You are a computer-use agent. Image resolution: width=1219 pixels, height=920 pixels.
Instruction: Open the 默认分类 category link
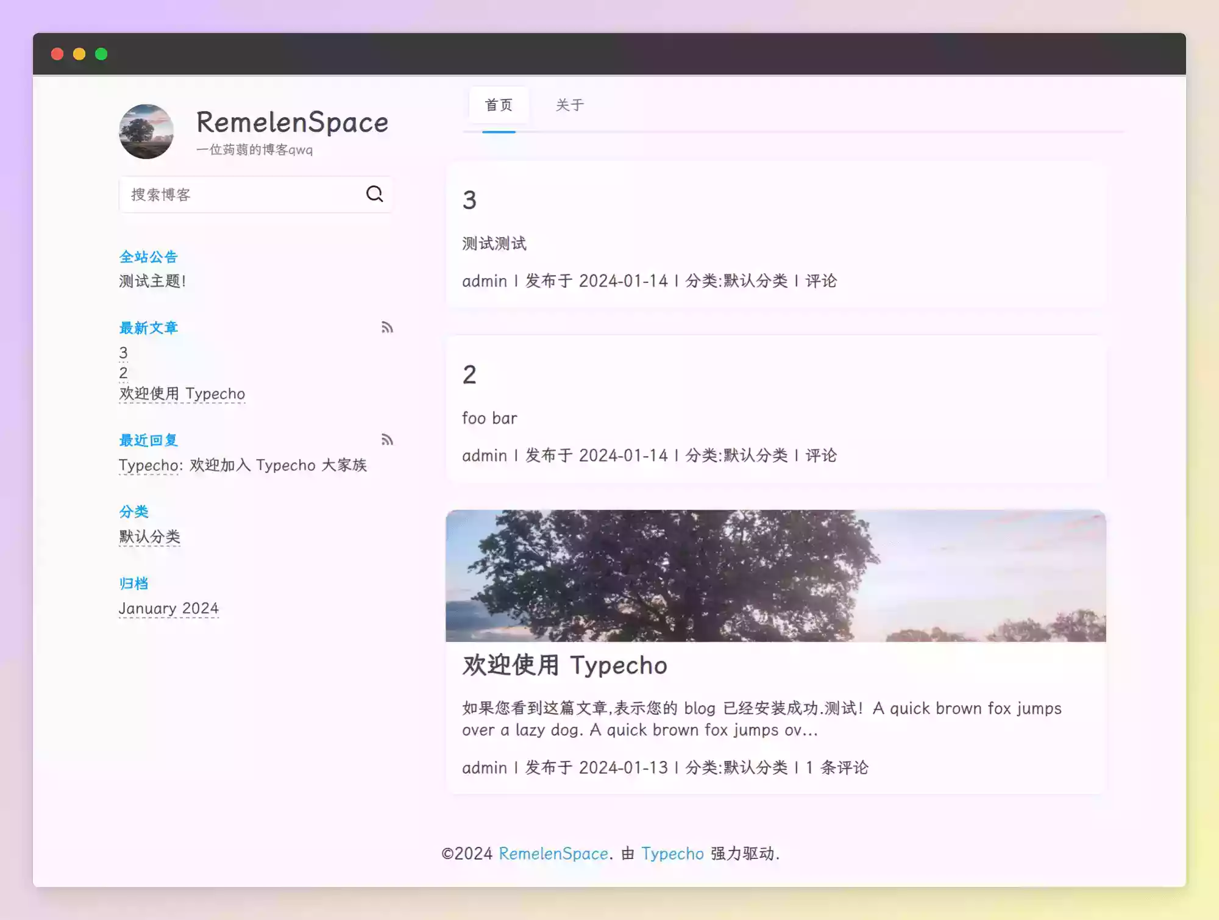coord(149,537)
